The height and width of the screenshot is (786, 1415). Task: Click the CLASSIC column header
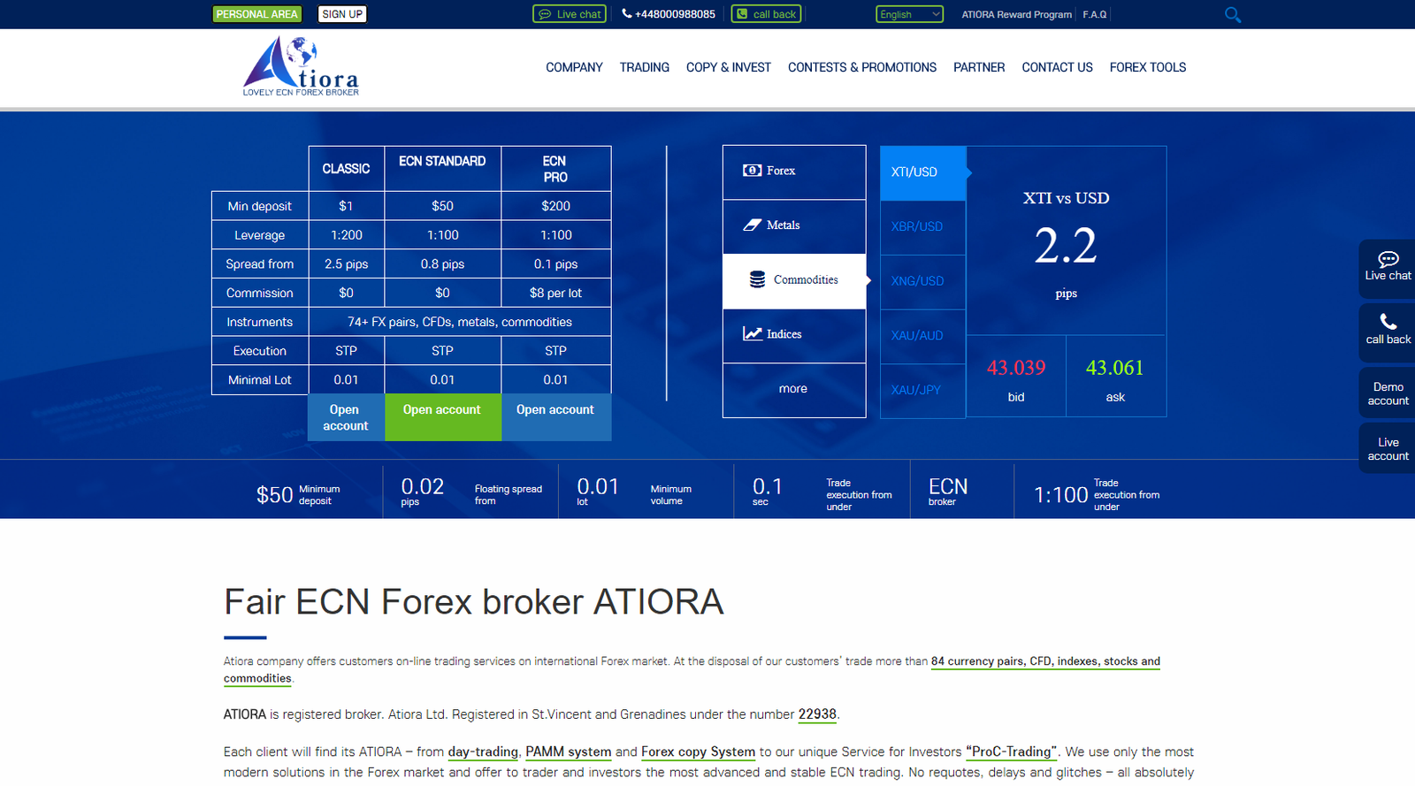coord(346,169)
